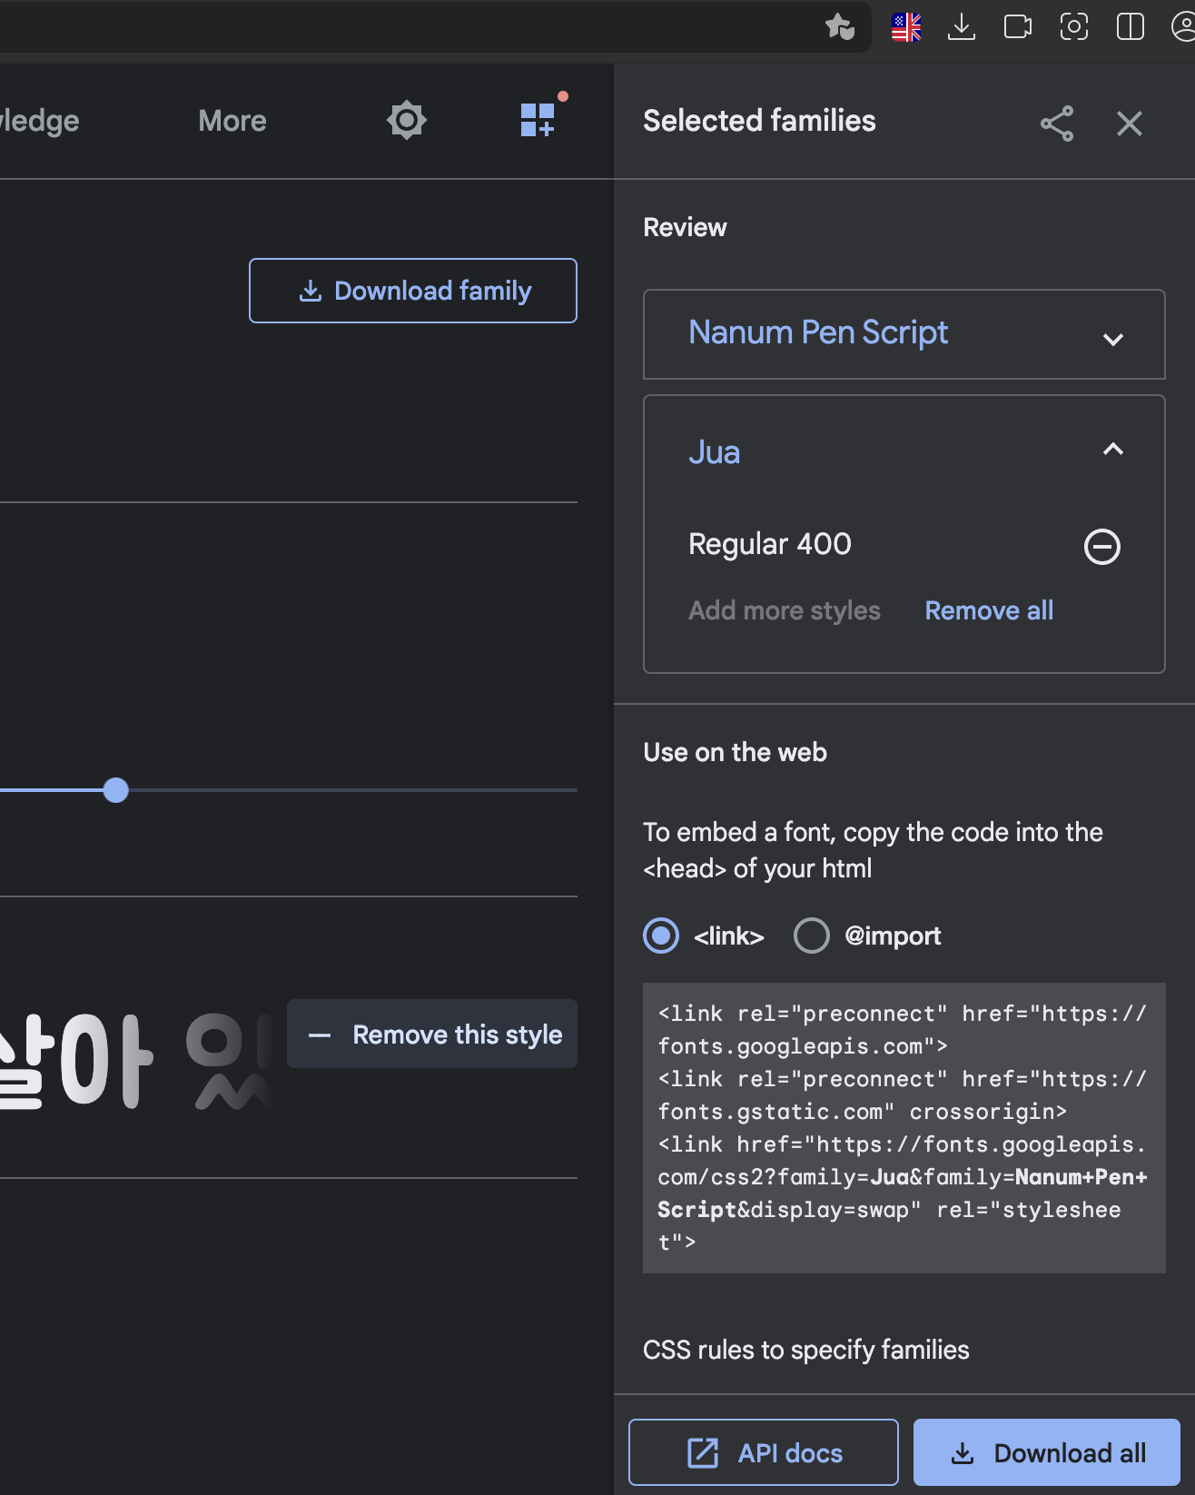
Task: Share the selected families
Action: pyautogui.click(x=1057, y=123)
